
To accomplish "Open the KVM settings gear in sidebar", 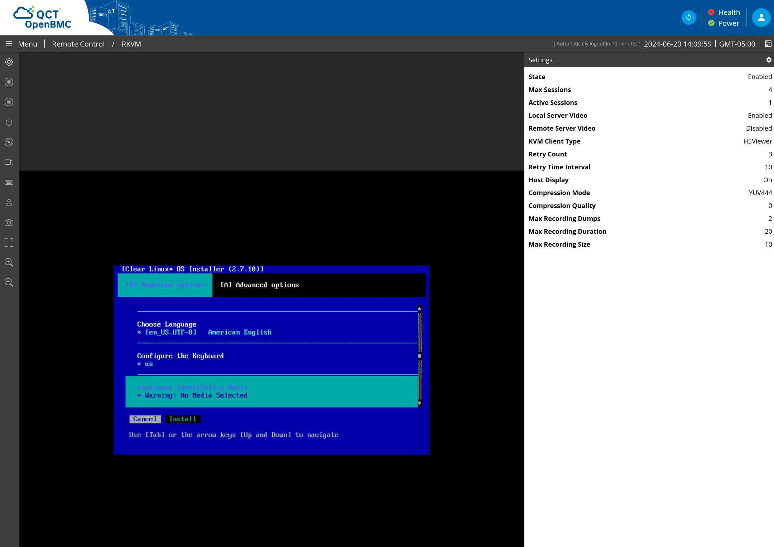I will (9, 62).
